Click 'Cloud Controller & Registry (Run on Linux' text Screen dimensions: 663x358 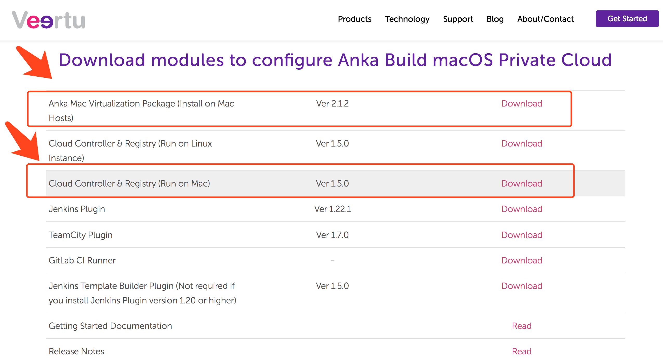[130, 144]
